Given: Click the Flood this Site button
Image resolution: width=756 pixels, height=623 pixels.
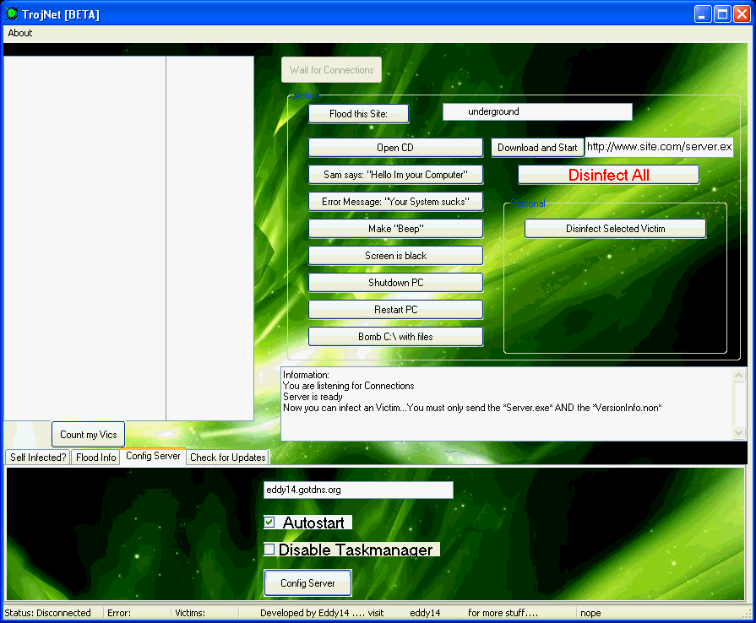Looking at the screenshot, I should coord(358,113).
